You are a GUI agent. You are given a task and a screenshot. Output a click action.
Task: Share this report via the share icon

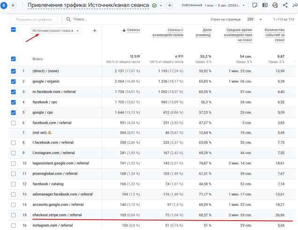click(285, 5)
